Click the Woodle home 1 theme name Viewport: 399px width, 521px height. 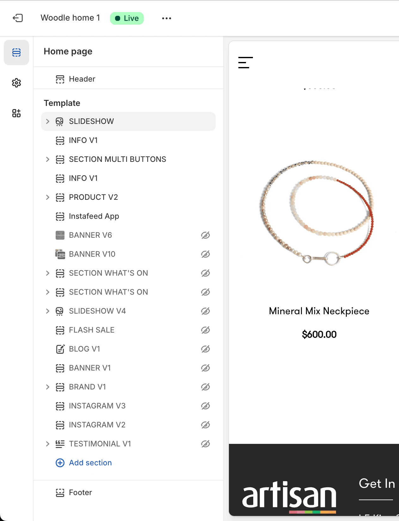pos(71,18)
